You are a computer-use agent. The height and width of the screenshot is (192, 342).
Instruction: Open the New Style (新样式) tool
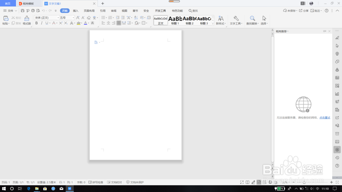[x=221, y=20]
